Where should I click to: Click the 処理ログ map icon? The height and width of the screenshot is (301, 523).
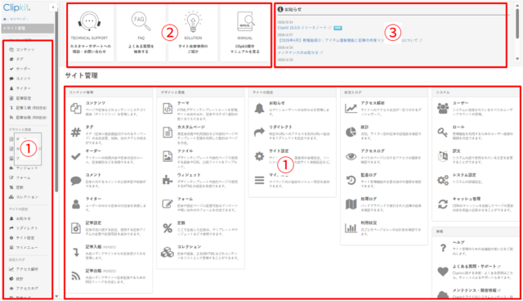[x=351, y=204]
